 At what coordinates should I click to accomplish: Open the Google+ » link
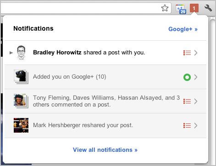point(183,29)
